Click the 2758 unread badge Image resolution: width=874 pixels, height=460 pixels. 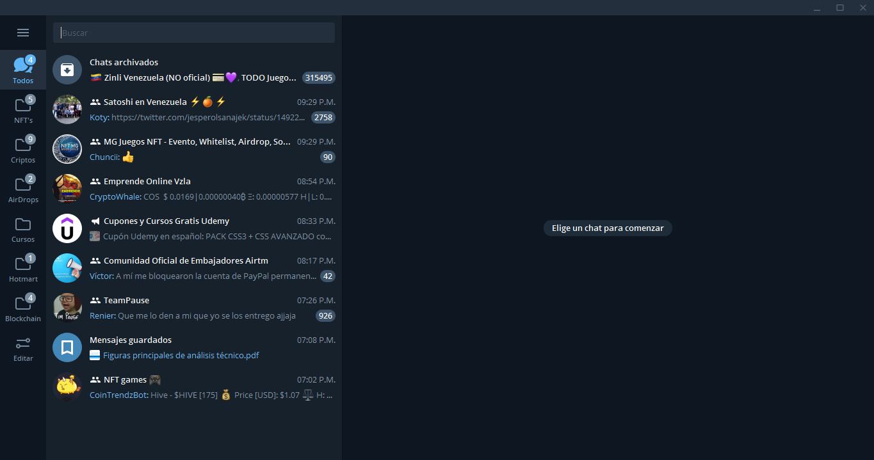[x=323, y=117]
